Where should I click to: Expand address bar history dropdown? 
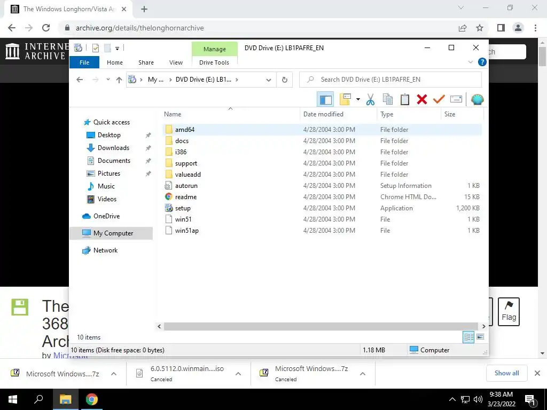tap(269, 80)
